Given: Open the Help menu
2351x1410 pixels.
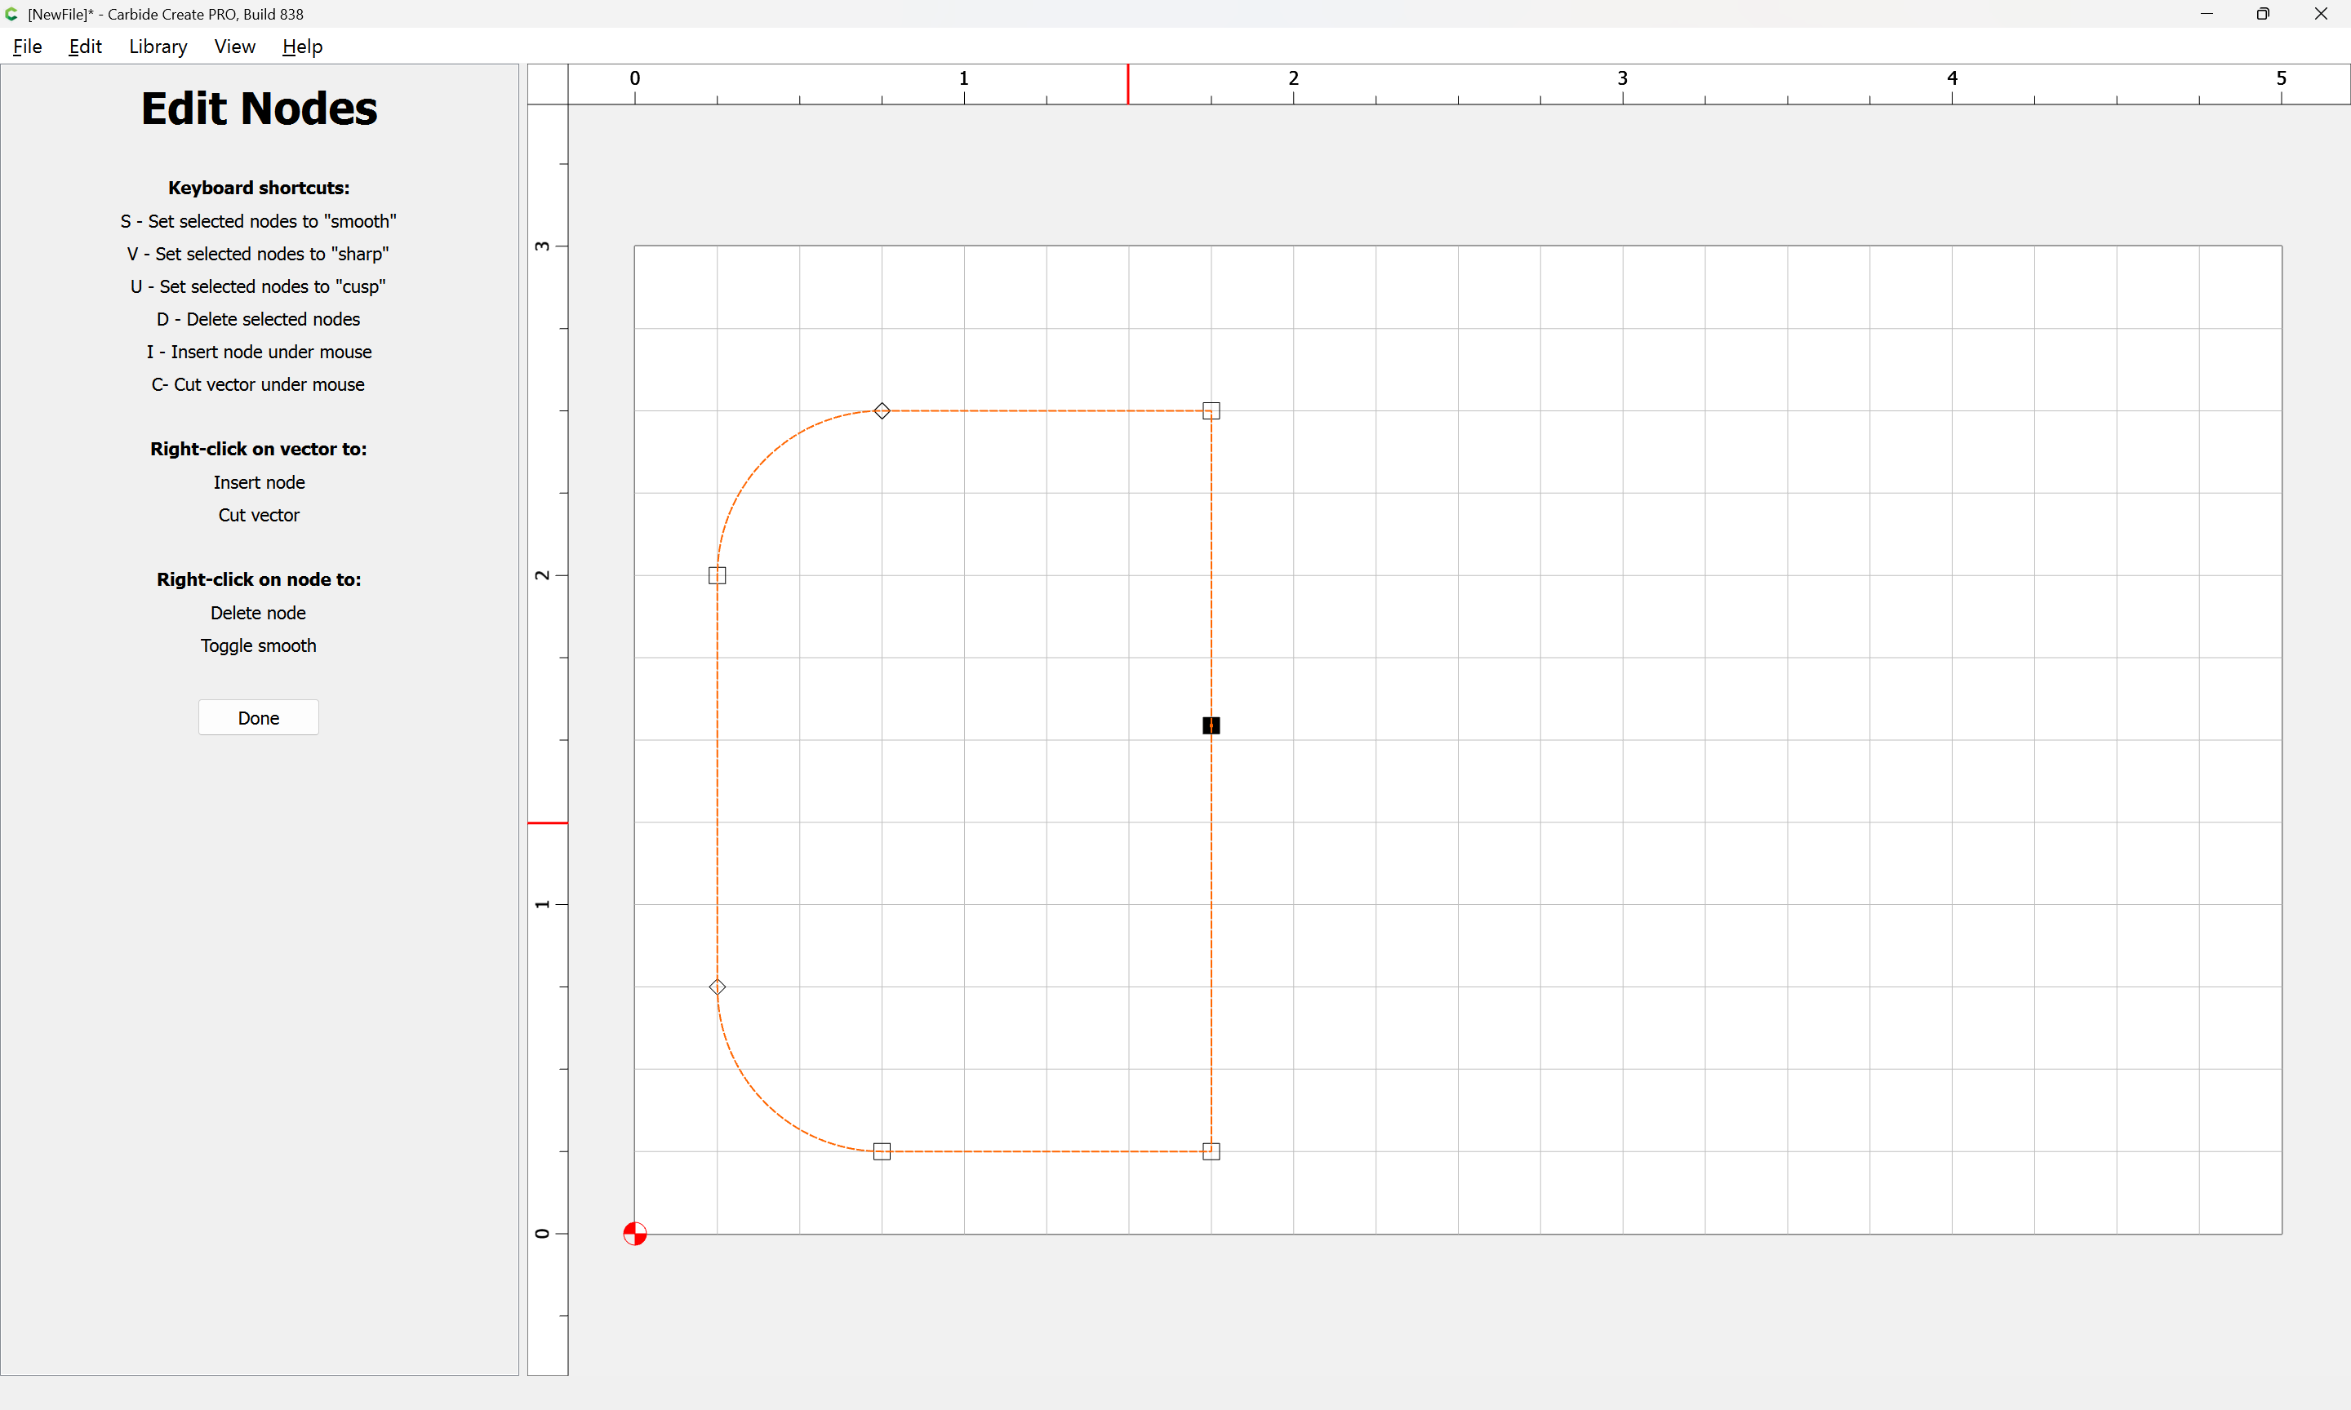Looking at the screenshot, I should pyautogui.click(x=302, y=47).
